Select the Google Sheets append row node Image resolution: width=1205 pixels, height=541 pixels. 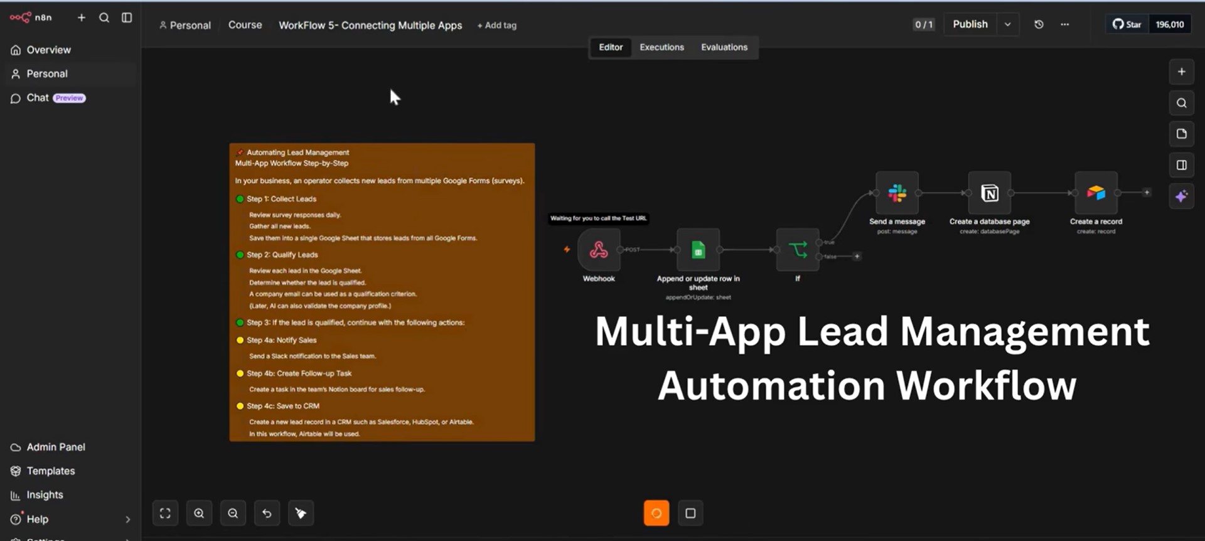[x=698, y=250]
